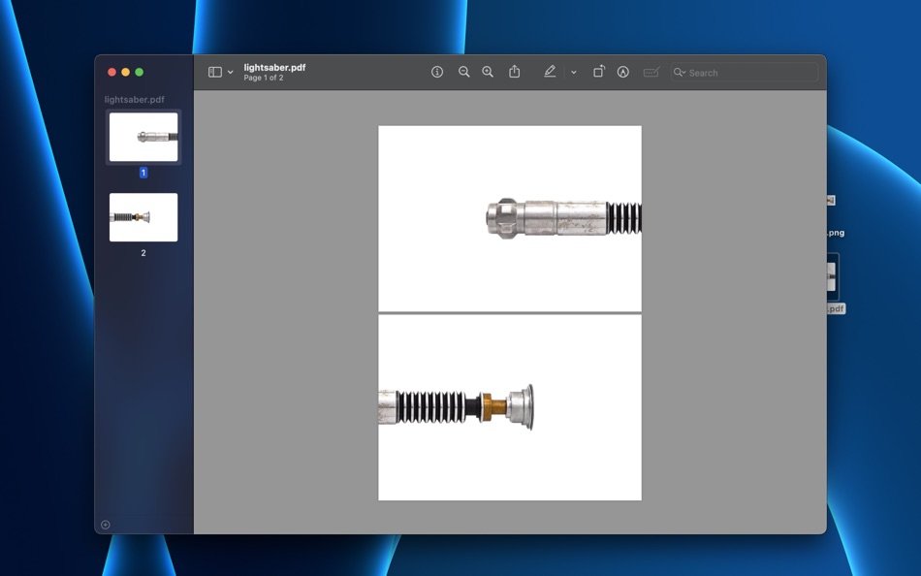Zoom in on the PDF page
Viewport: 921px width, 576px height.
coord(488,72)
